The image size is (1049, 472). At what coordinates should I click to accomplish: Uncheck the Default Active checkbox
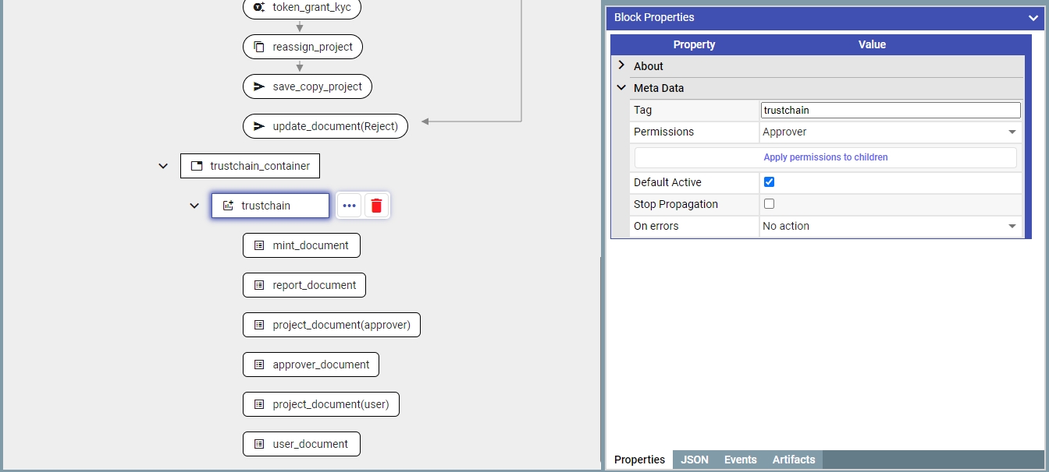tap(769, 182)
